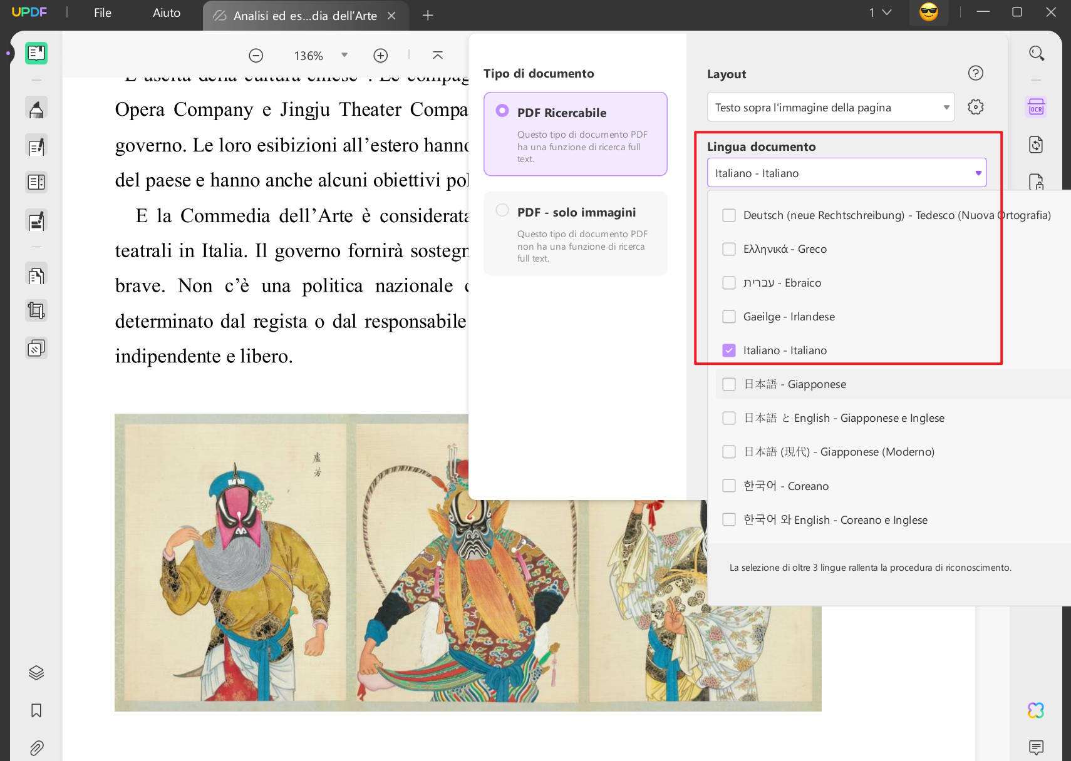Screen dimensions: 1071x761
Task: Open the Edit PDF tool
Action: pos(36,146)
